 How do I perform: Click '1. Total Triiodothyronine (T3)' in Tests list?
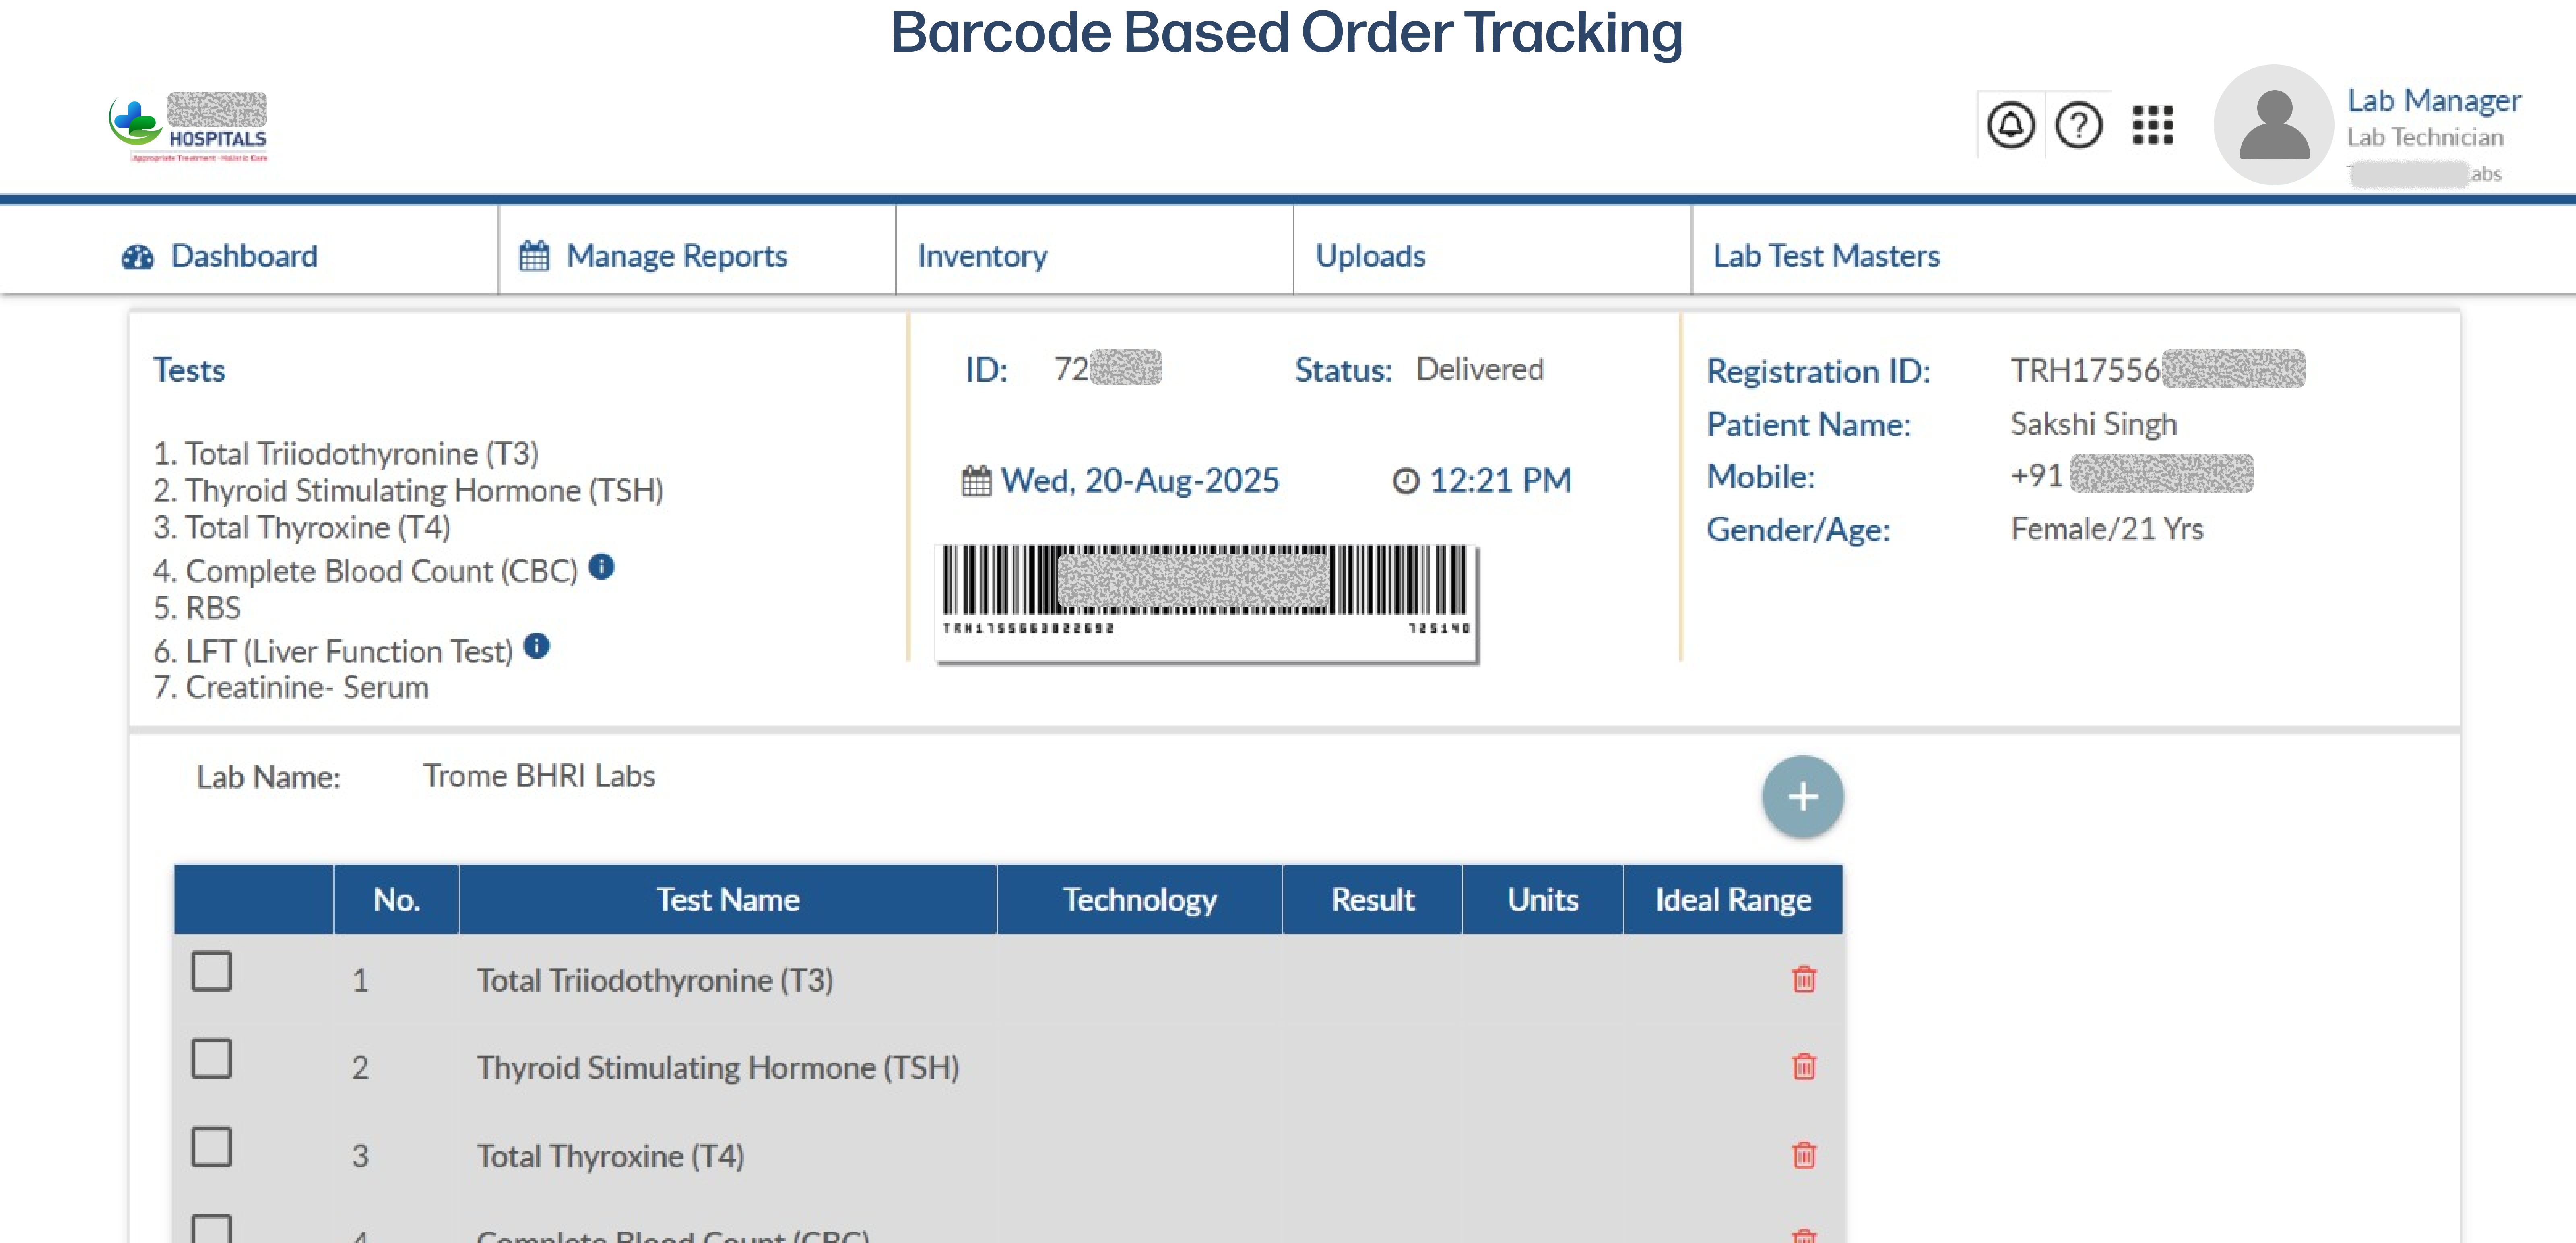click(346, 454)
